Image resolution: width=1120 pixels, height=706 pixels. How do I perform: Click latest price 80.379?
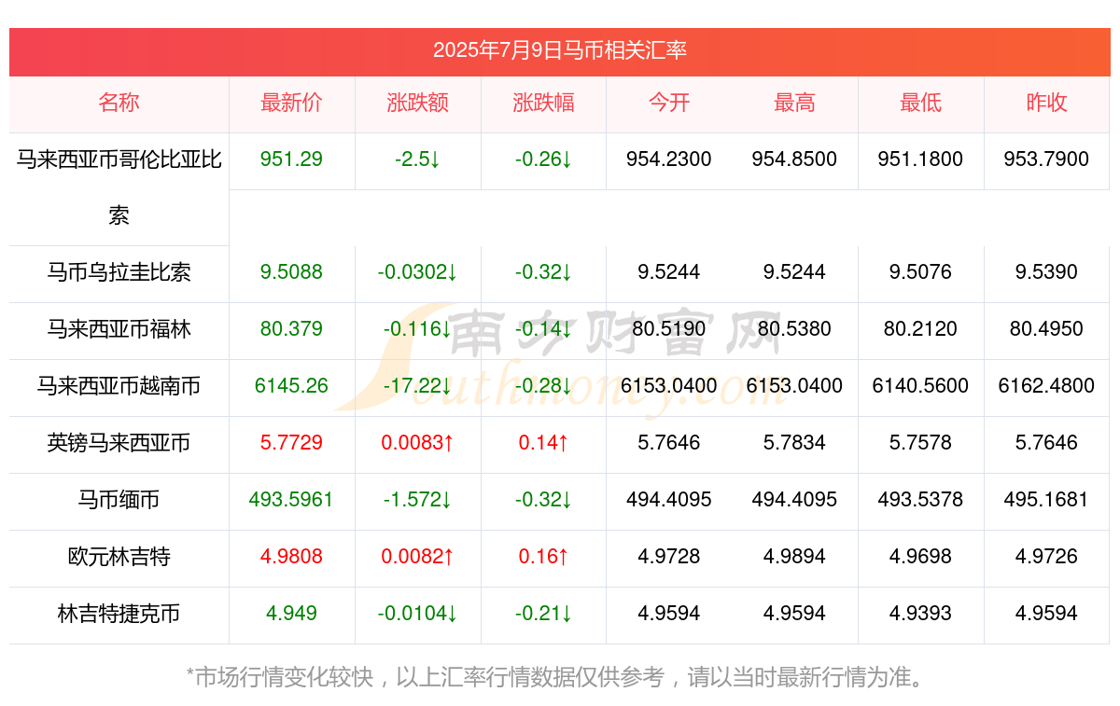tap(292, 329)
